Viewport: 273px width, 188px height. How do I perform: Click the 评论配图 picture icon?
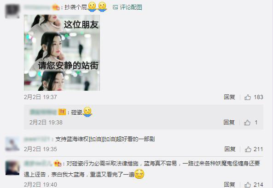[x=115, y=7]
